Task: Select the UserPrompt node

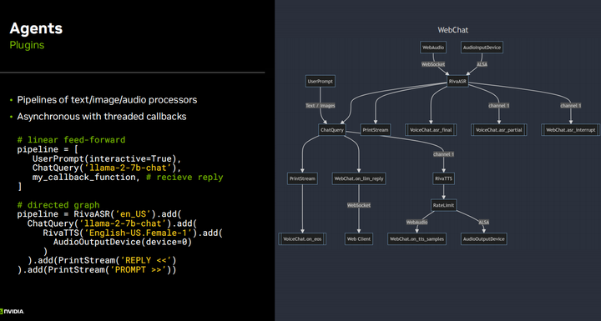Action: pos(321,81)
